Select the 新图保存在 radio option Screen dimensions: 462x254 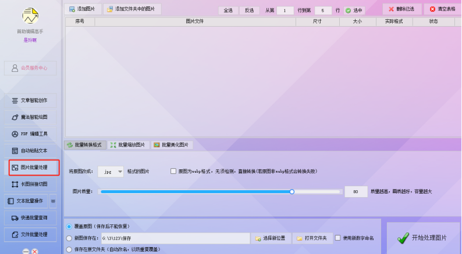69,238
